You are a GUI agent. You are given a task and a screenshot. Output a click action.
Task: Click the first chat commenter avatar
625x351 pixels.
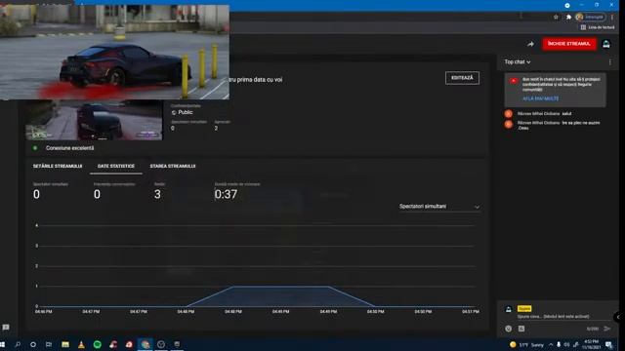coord(508,114)
